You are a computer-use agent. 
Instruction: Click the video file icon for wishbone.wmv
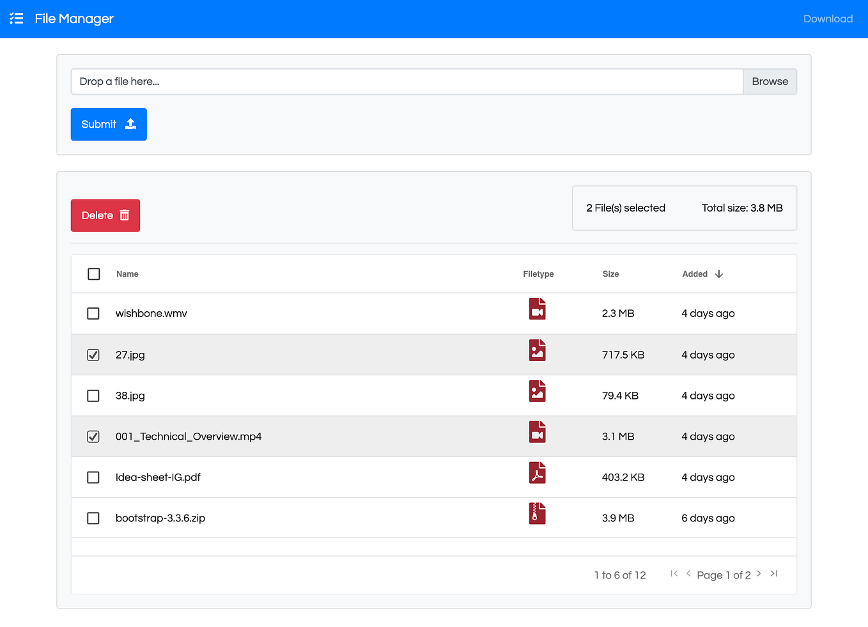tap(538, 309)
